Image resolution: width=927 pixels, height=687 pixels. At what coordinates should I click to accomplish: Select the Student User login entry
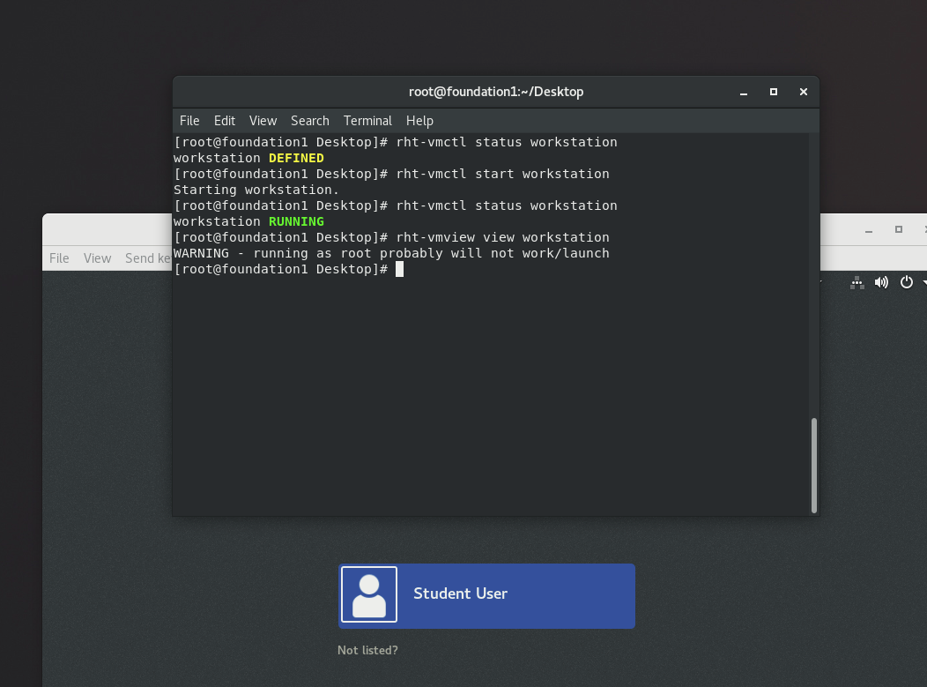pos(486,596)
